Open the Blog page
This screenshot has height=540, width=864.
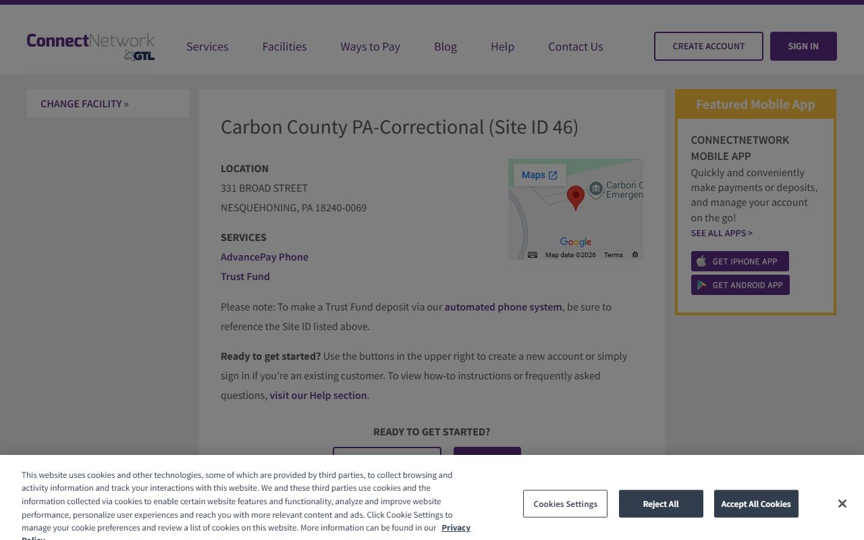coord(446,47)
